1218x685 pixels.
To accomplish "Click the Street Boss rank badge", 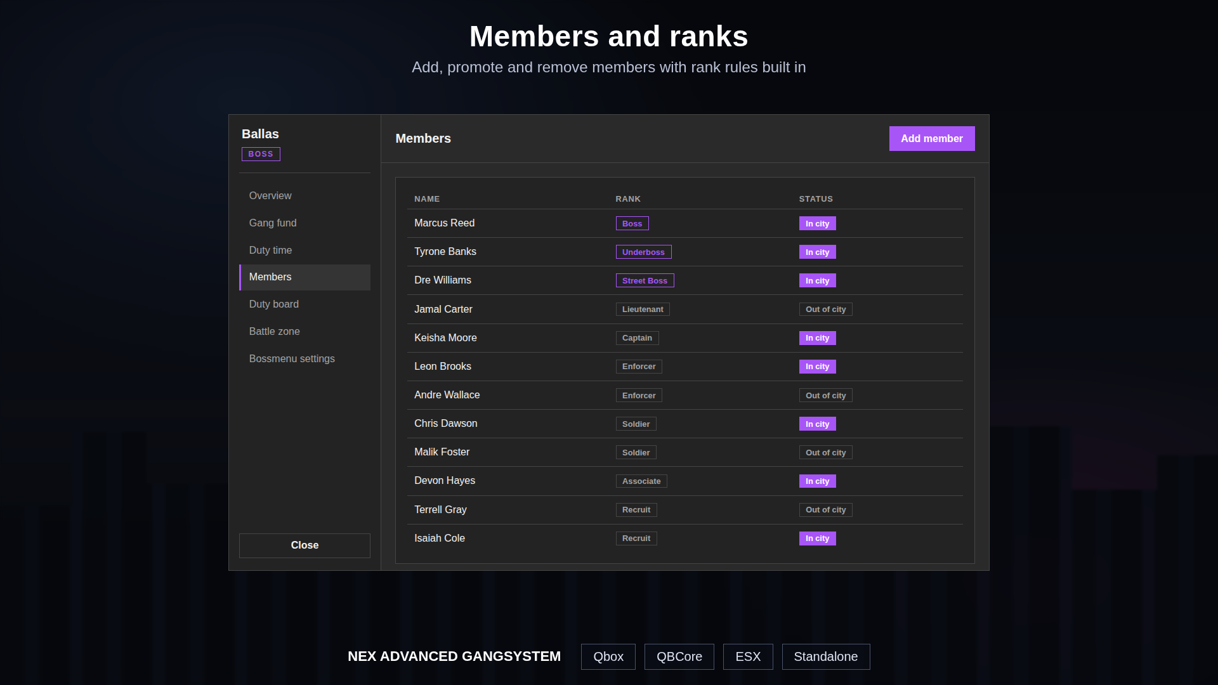I will coord(645,280).
